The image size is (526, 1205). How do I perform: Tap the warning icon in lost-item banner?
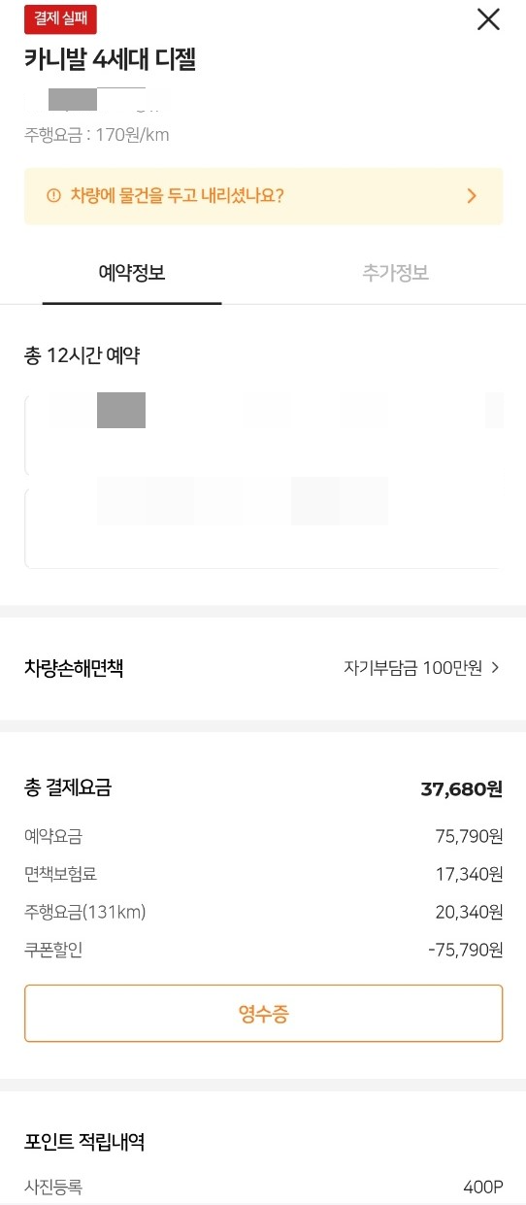click(x=53, y=196)
